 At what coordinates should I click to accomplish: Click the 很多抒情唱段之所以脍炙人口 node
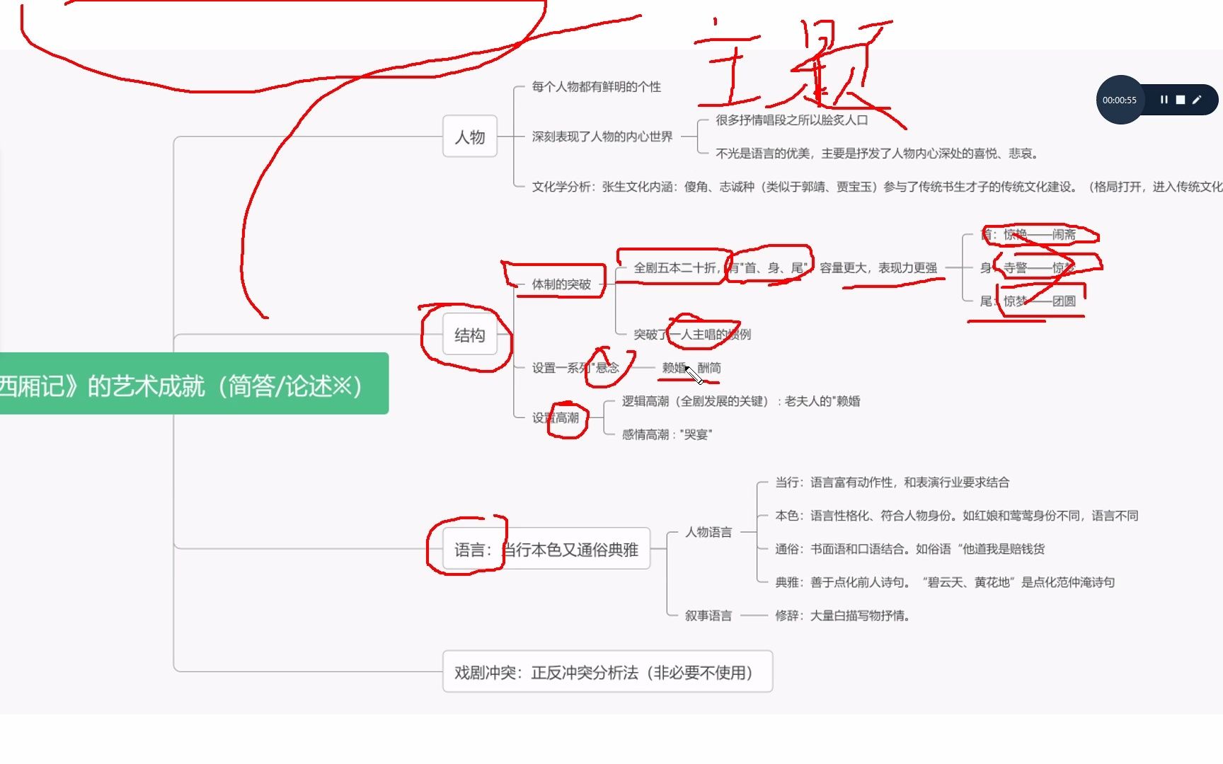(791, 120)
